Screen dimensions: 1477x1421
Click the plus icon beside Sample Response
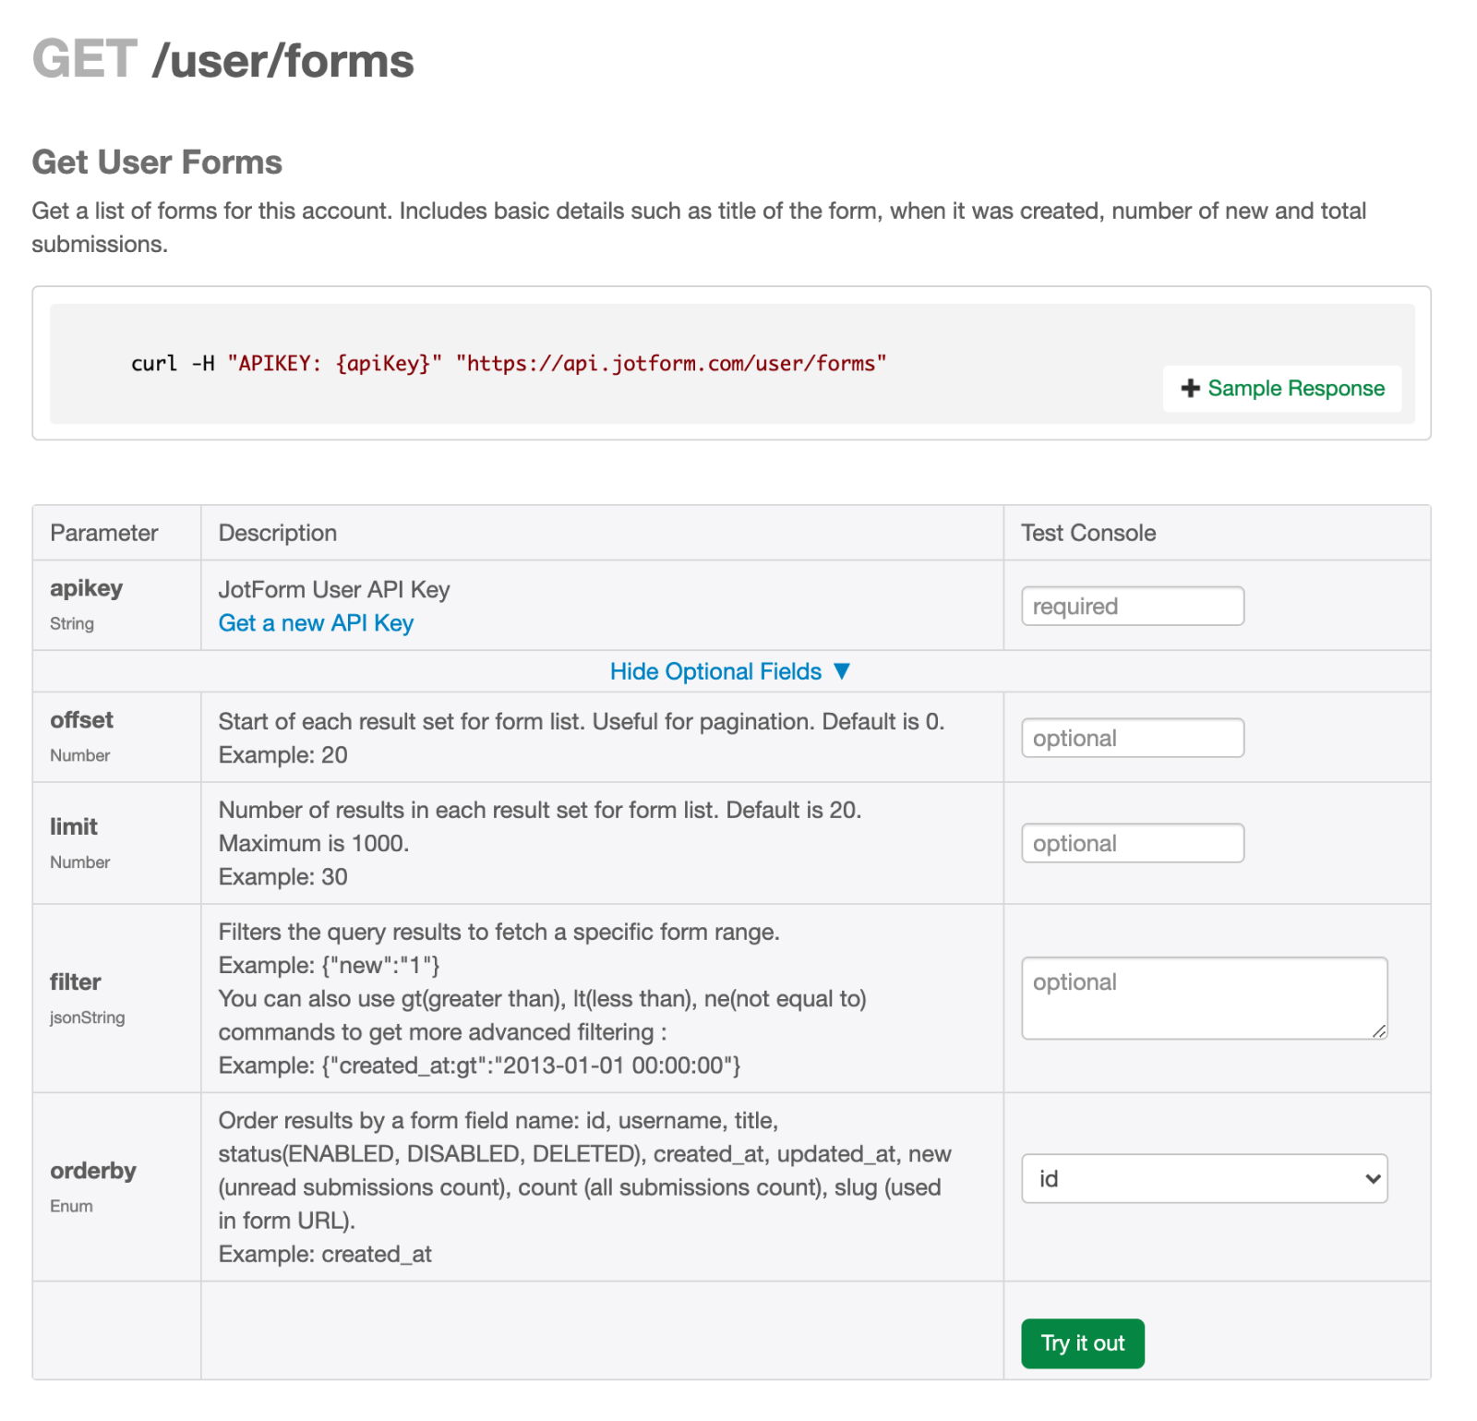[x=1191, y=389]
